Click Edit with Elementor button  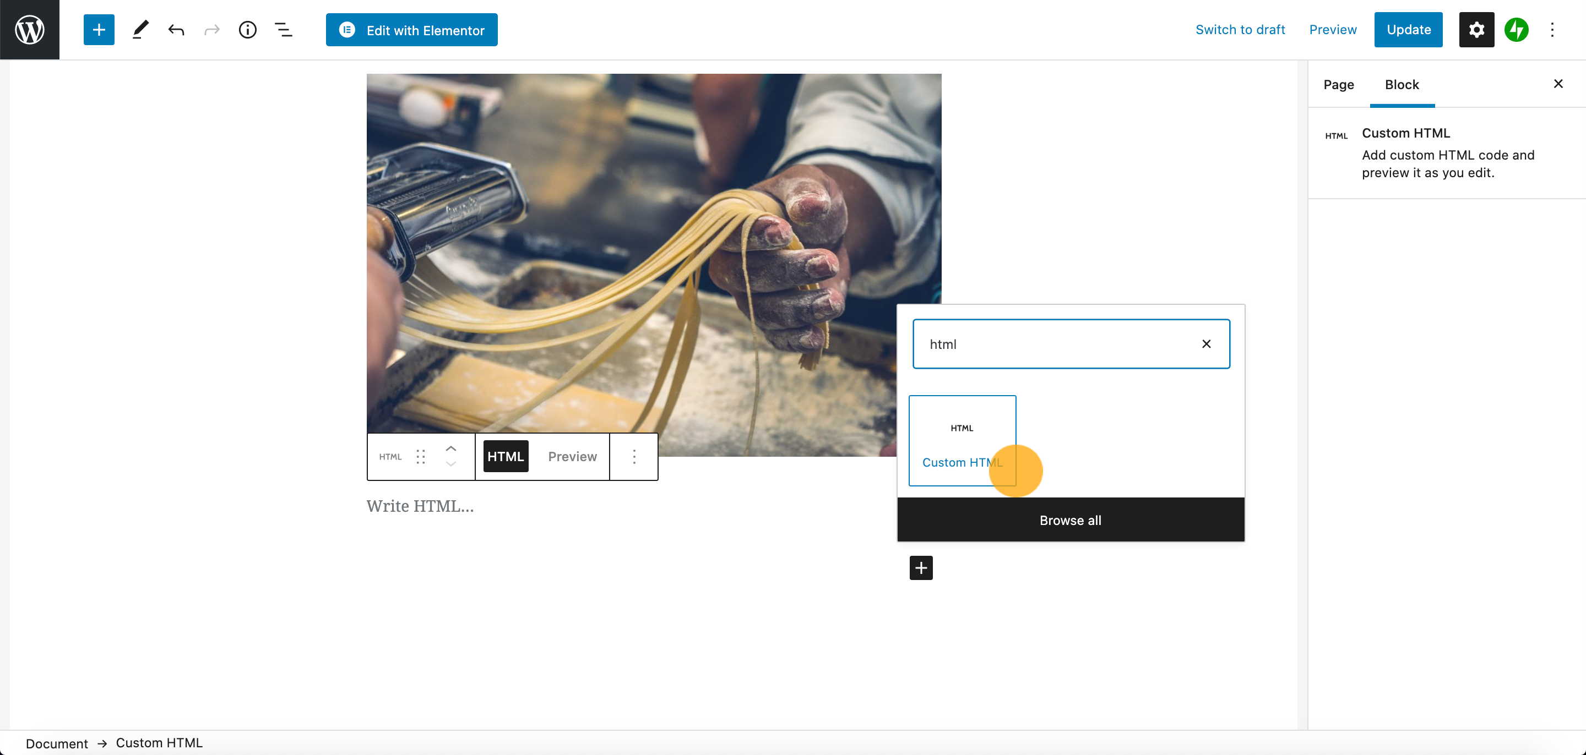tap(412, 30)
